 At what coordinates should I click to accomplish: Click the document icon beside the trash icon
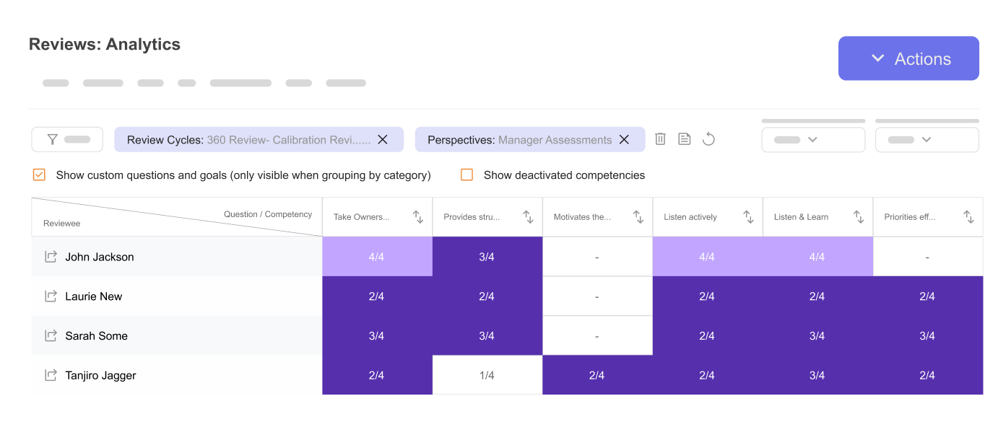684,139
